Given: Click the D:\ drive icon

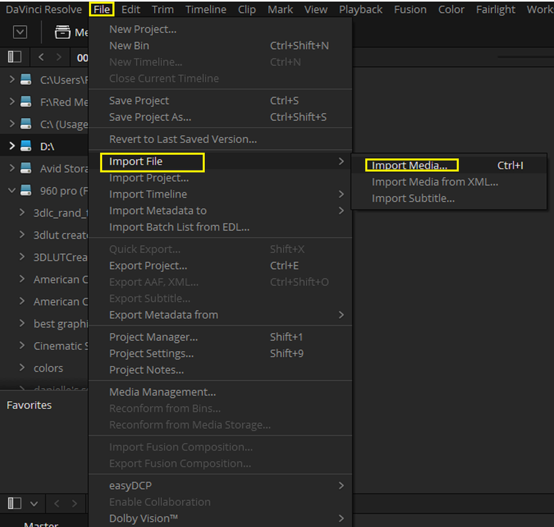Looking at the screenshot, I should pos(26,146).
